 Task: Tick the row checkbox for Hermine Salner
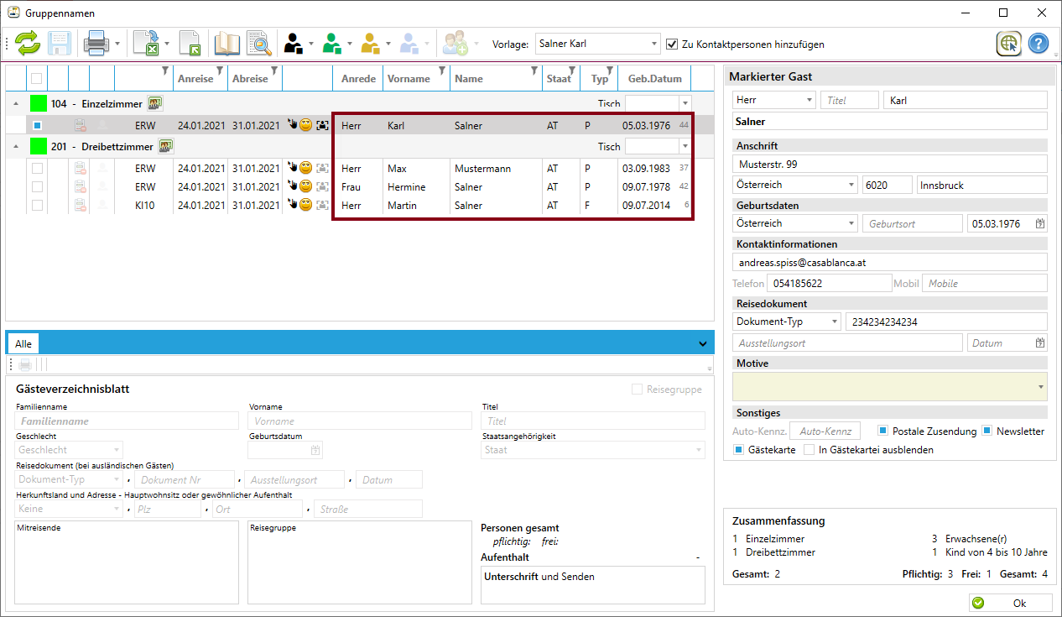[x=37, y=186]
